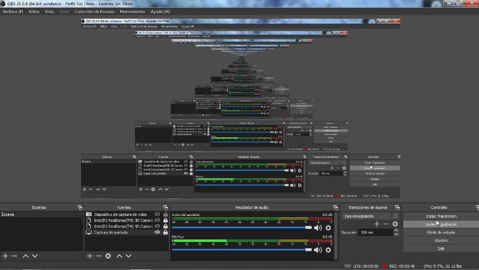This screenshot has height=270, width=479.
Task: Open the Desvanecimiento transition dropdown
Action: [370, 216]
